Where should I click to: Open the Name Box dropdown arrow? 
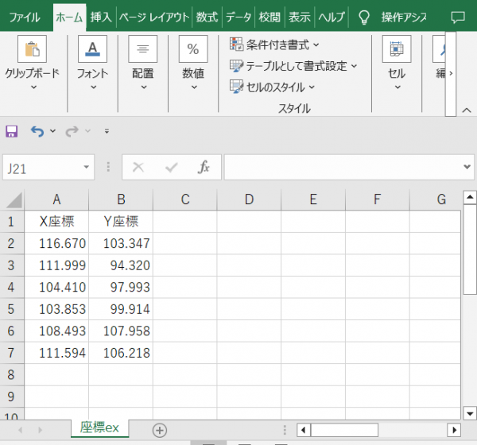coord(87,168)
